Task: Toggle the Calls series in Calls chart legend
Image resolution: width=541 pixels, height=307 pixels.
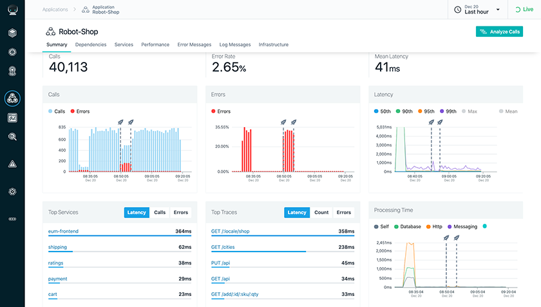Action: 57,112
